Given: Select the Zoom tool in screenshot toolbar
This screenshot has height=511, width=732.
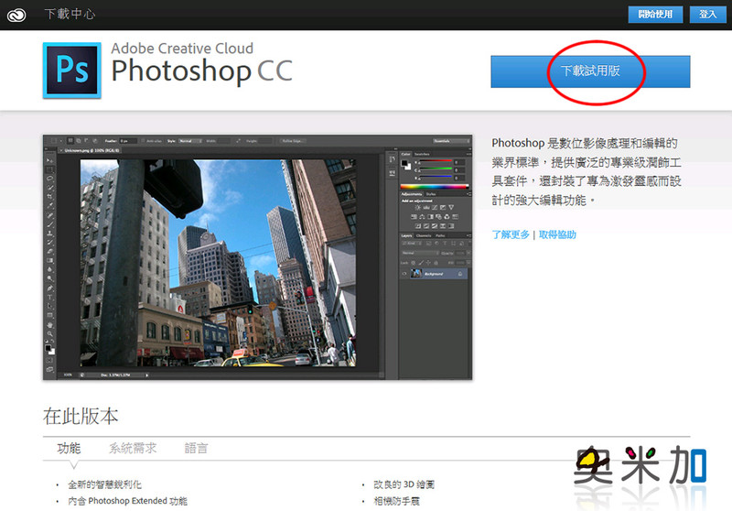Looking at the screenshot, I should click(x=50, y=333).
